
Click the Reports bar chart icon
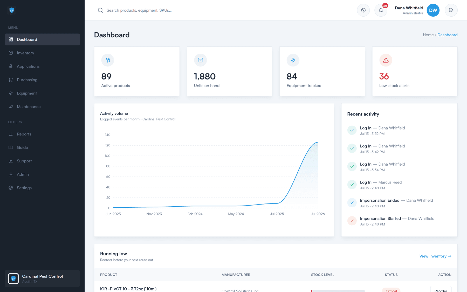[x=11, y=134]
